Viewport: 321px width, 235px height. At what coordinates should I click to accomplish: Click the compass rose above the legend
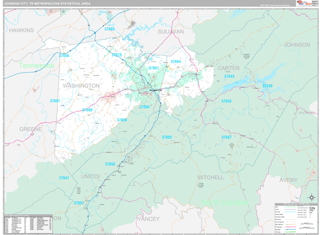tap(312, 198)
